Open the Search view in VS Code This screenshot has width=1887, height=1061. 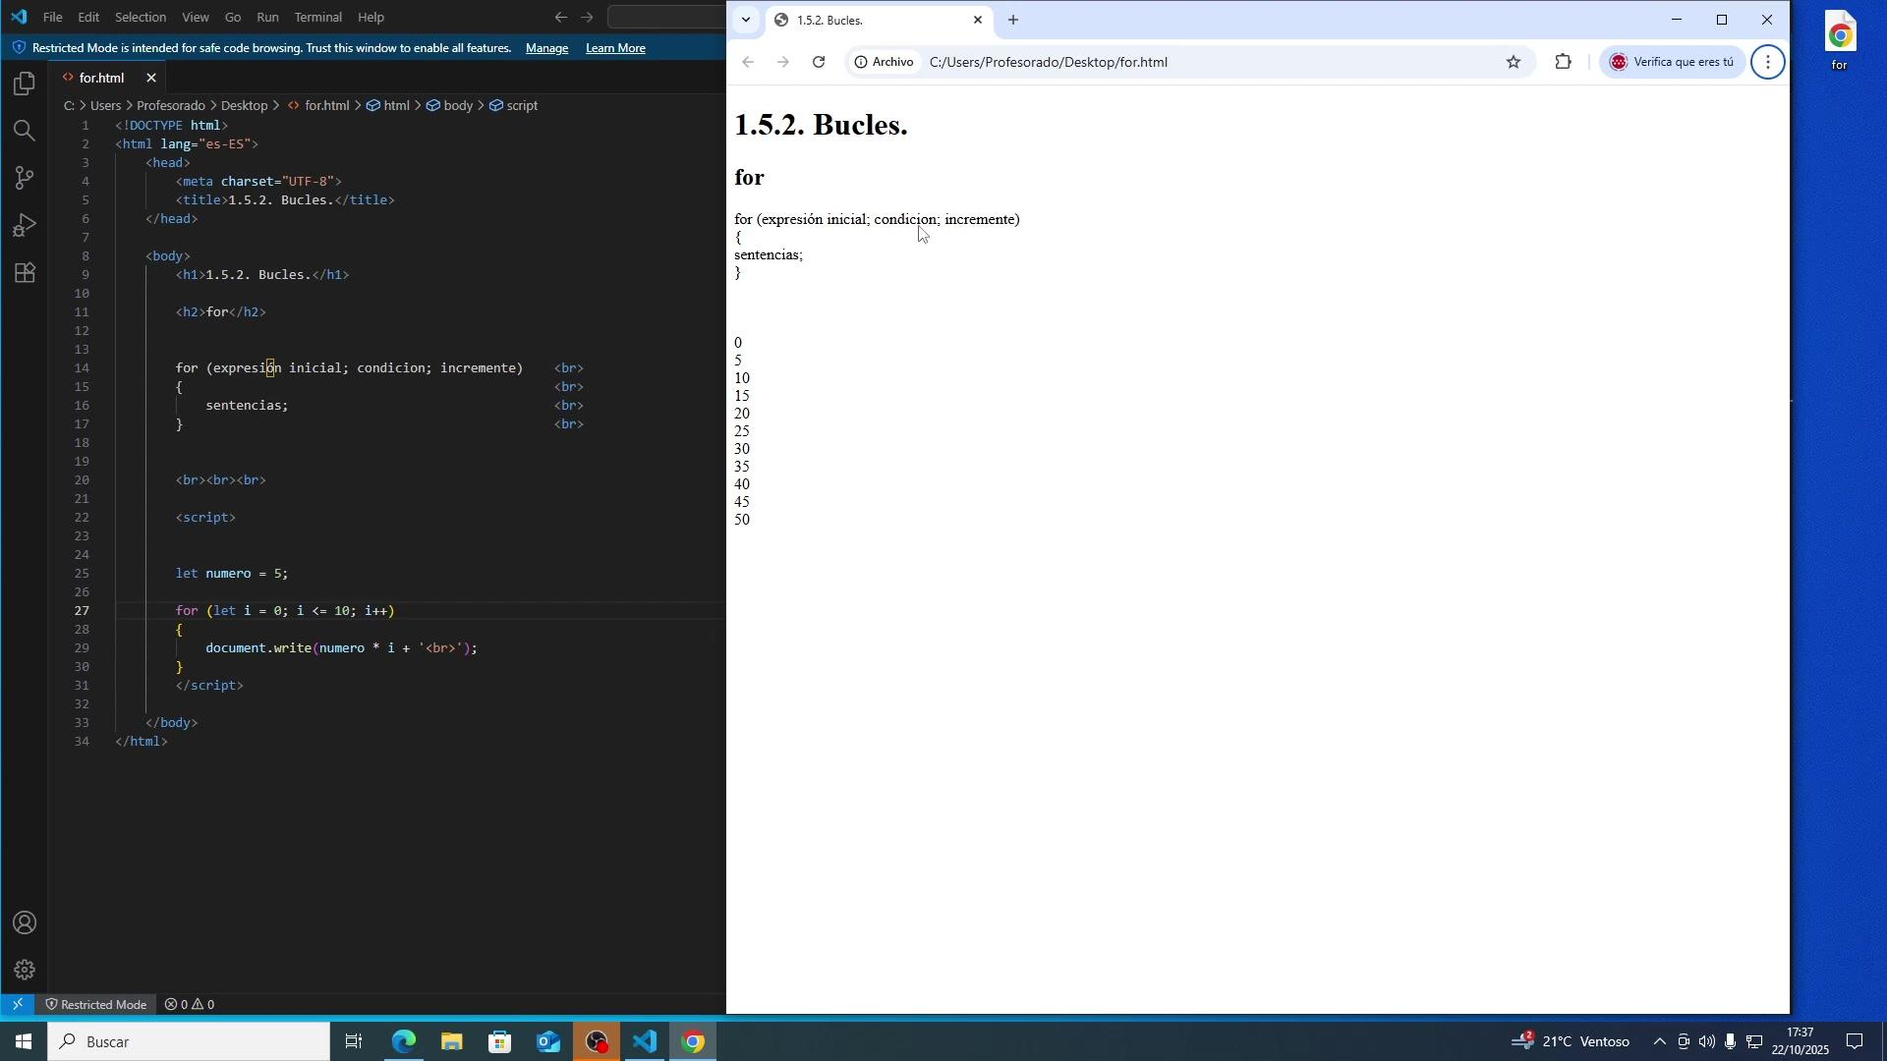(25, 131)
